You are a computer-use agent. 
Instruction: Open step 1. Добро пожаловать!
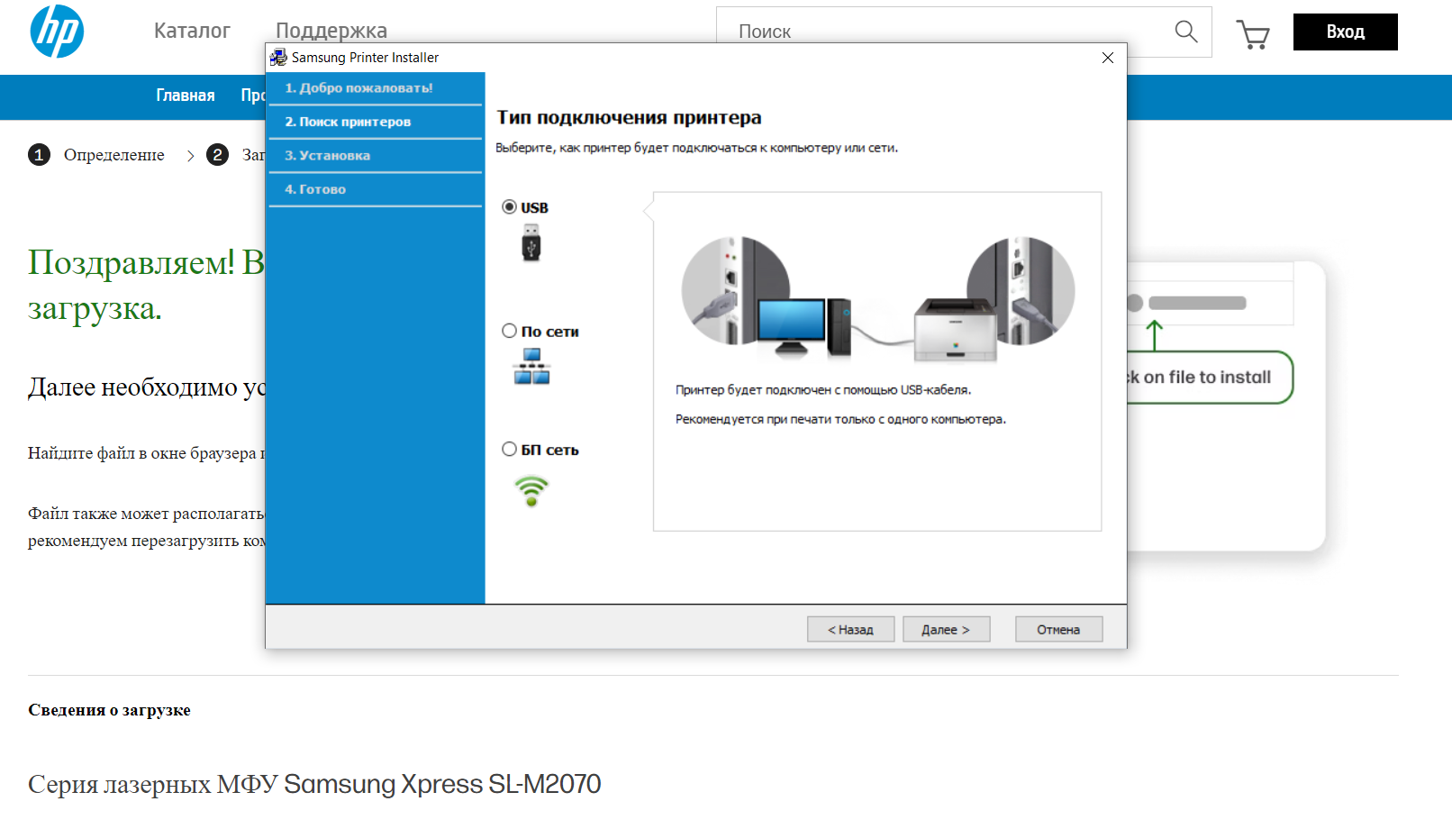pyautogui.click(x=376, y=88)
